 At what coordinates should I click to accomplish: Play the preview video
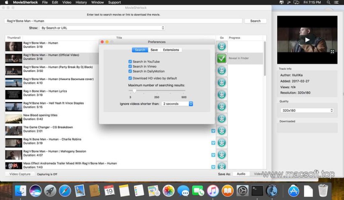[307, 40]
